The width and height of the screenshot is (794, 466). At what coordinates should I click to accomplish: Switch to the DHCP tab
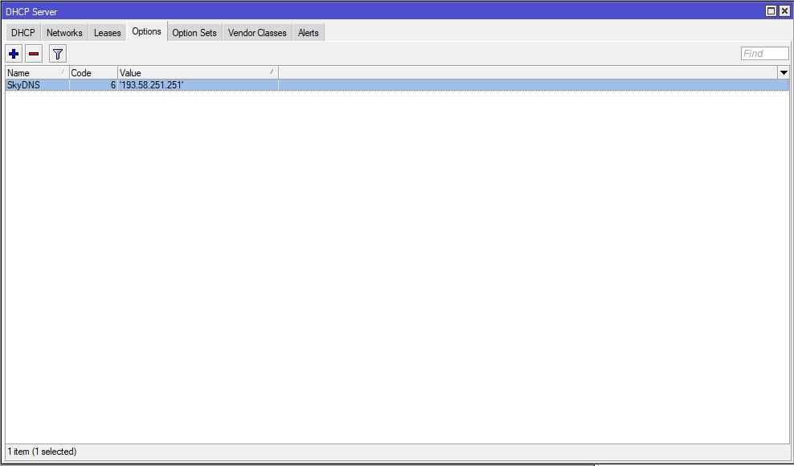[23, 32]
